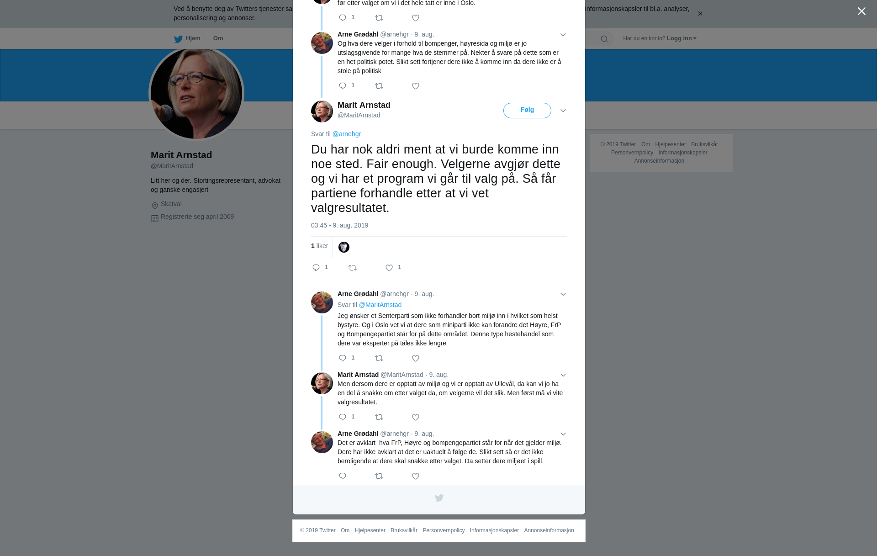
Task: Reply to the last tweet about FrP and Høyre
Action: pos(343,476)
